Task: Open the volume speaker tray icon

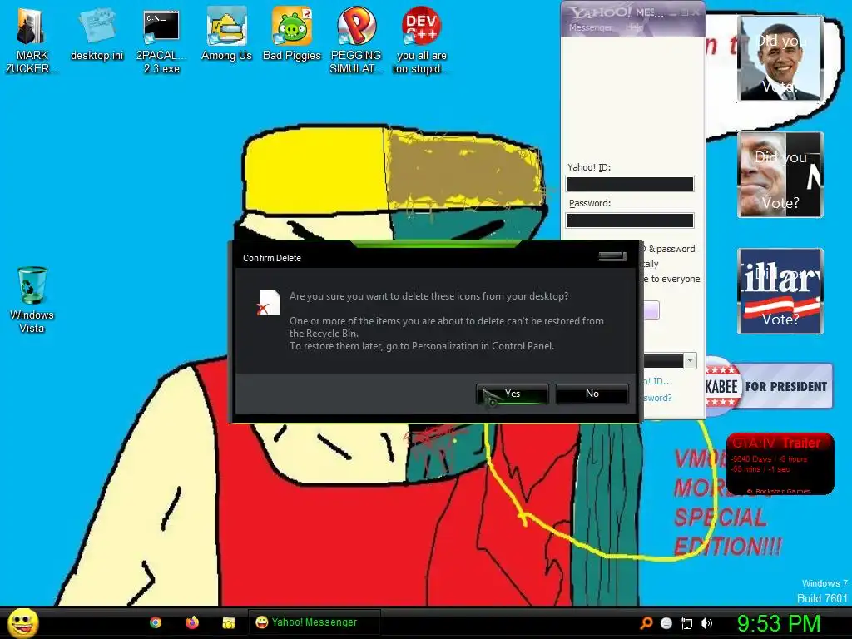Action: 706,623
